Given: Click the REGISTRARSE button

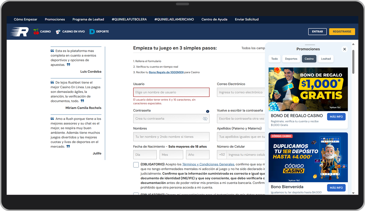Looking at the screenshot, I should pos(342,31).
